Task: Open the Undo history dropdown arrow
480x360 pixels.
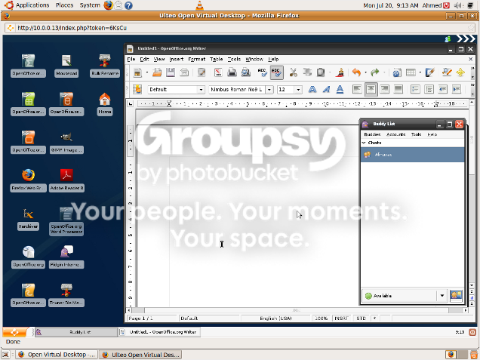Action: coord(365,72)
